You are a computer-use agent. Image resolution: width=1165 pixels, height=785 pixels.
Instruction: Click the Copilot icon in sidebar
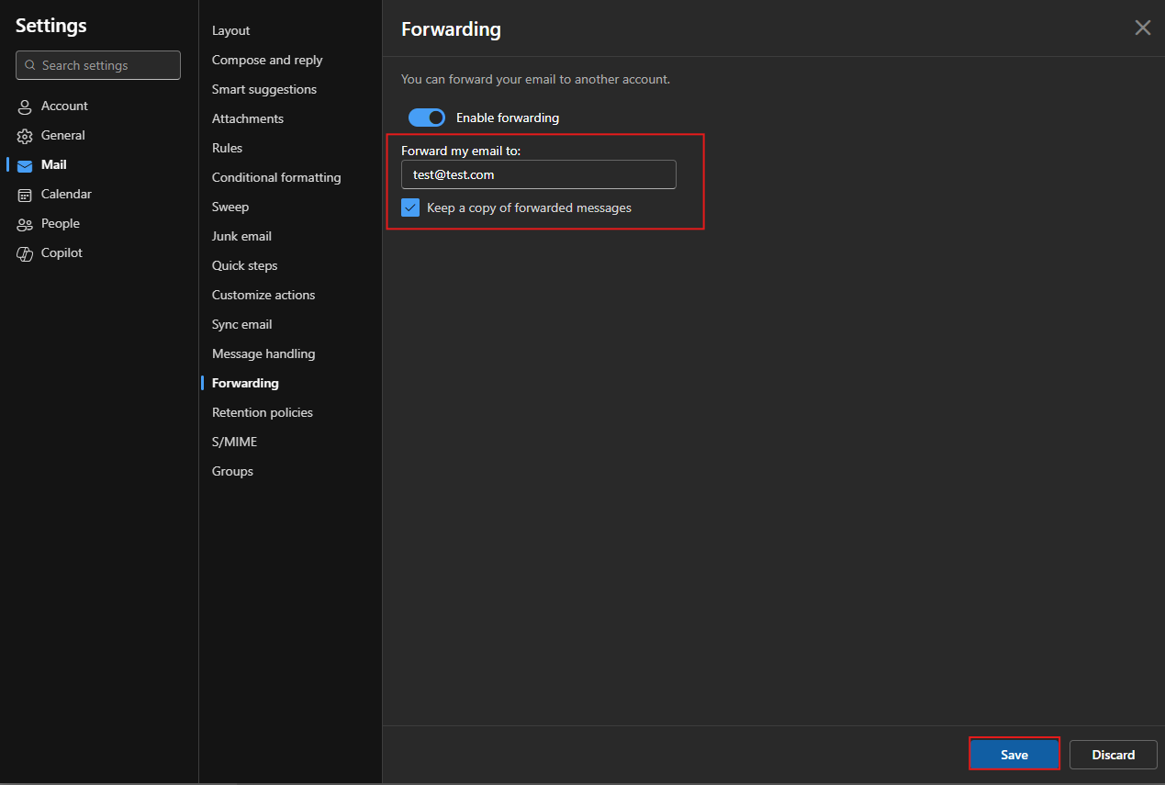(x=25, y=253)
